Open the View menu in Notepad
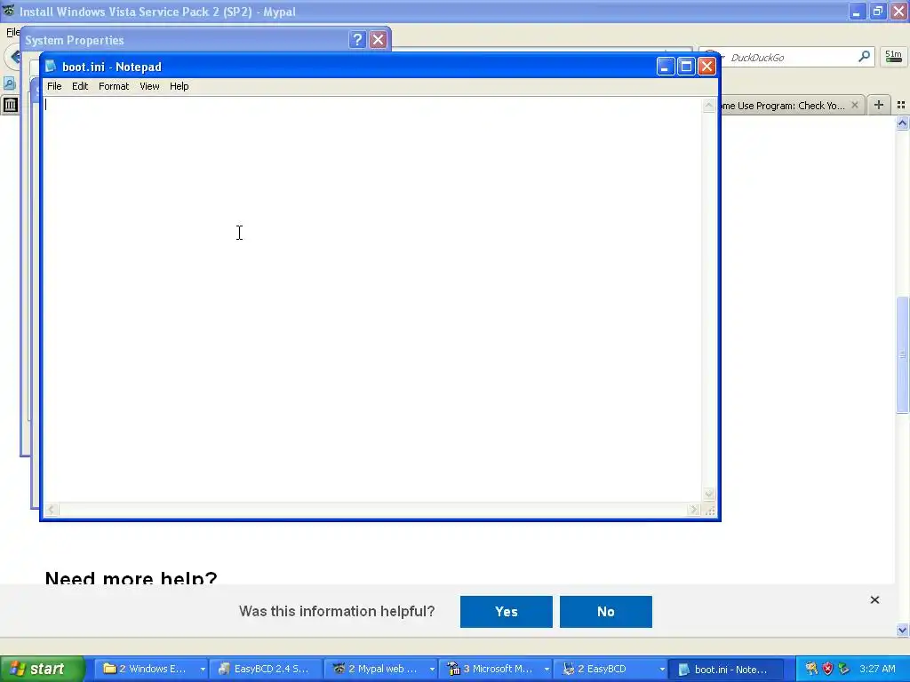Viewport: 910px width, 682px height. coord(149,86)
